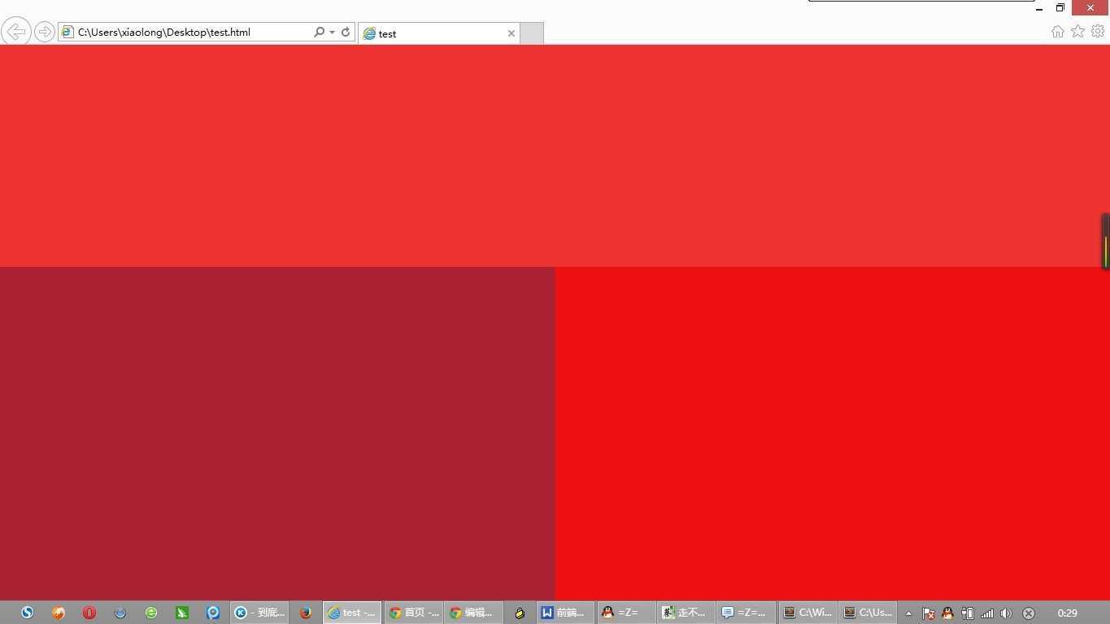Open network signal tray icon

[x=987, y=613]
